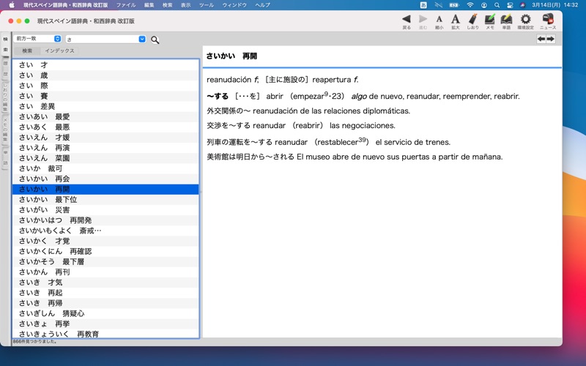The height and width of the screenshot is (366, 586).
Task: Switch to the インデックス tab
Action: tap(59, 51)
